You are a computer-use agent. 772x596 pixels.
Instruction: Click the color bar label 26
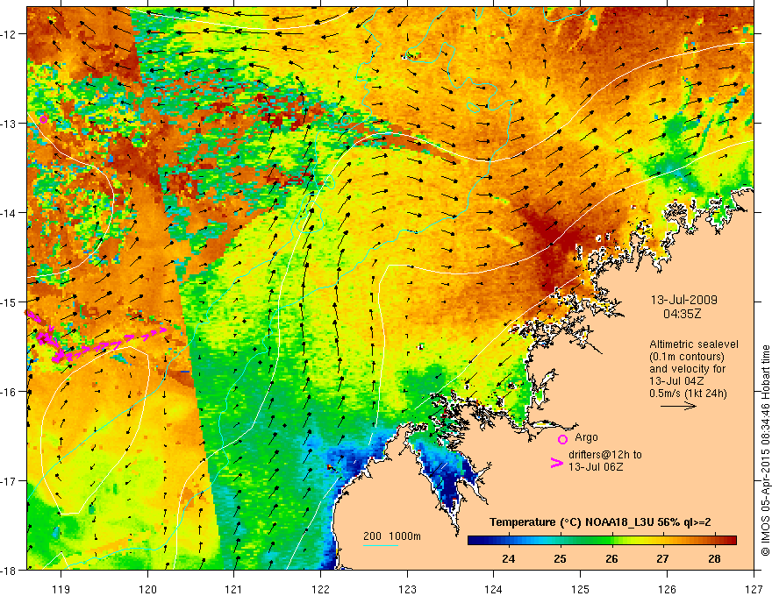[611, 558]
